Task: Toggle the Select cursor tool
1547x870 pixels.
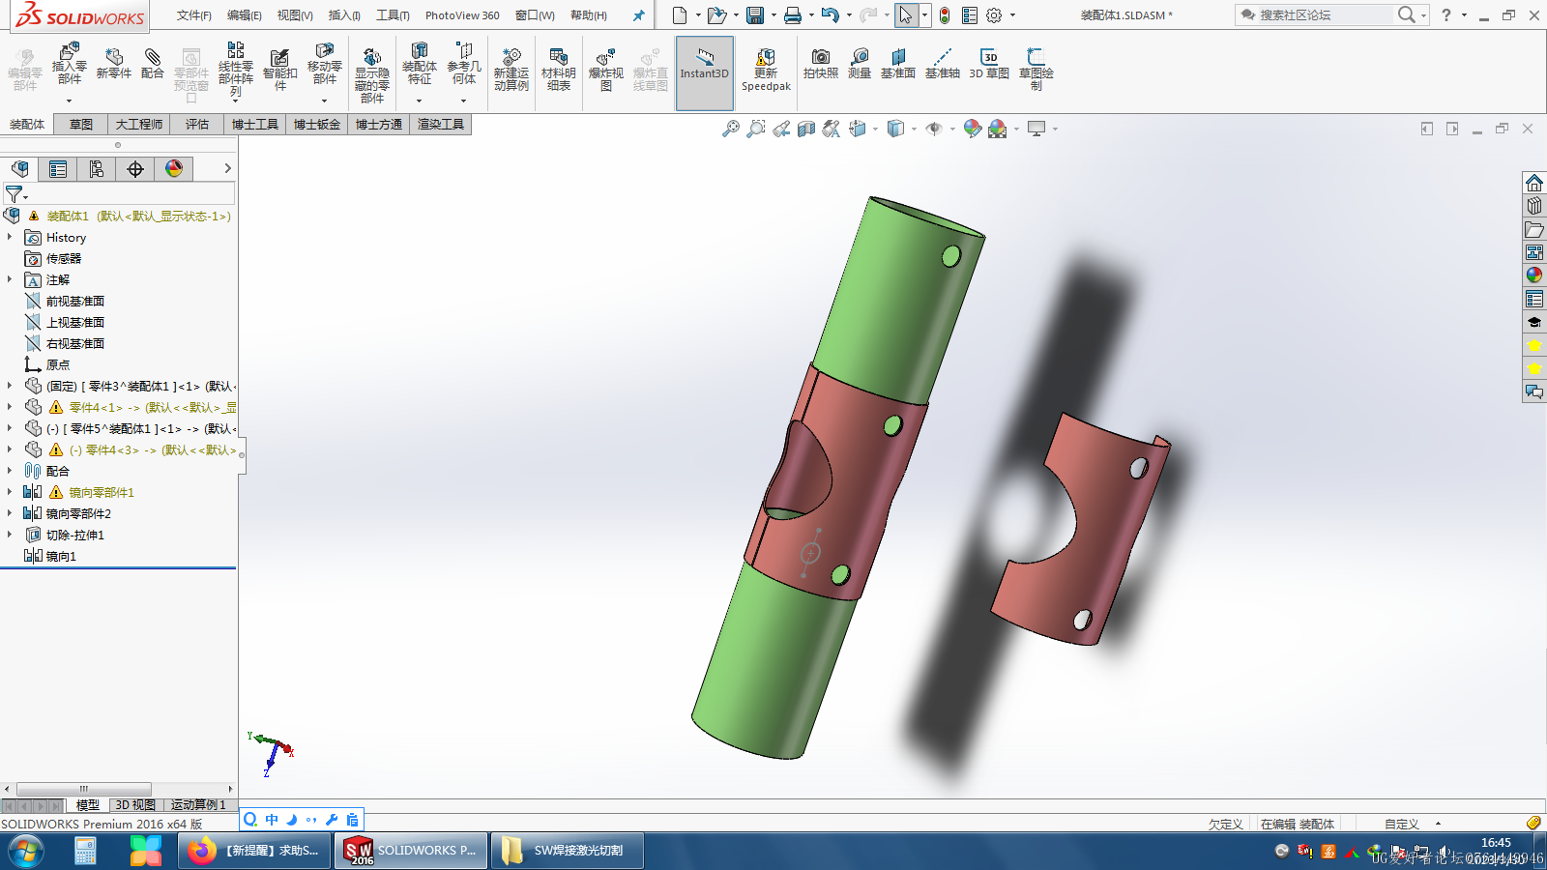Action: [x=905, y=15]
